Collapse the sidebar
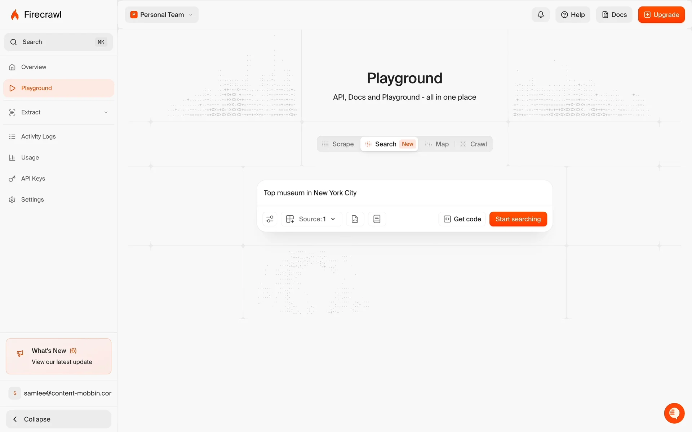The height and width of the screenshot is (432, 692). (58, 419)
